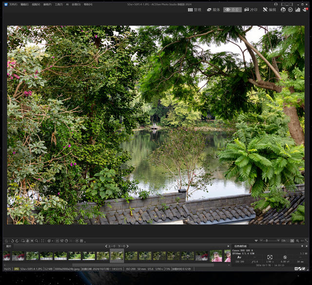Switch to 管理 (Manage) mode

point(194,9)
